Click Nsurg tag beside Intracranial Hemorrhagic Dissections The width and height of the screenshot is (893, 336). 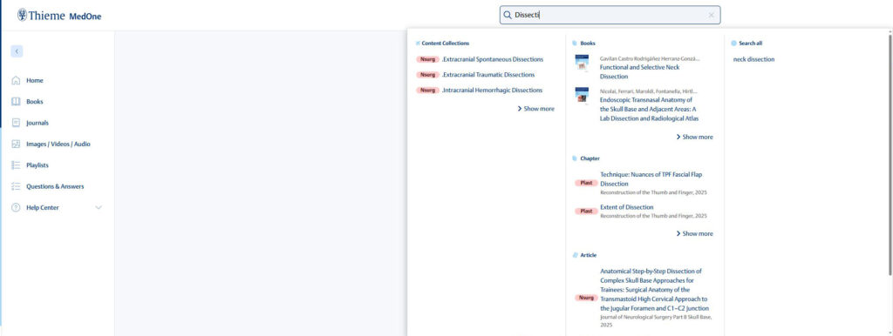coord(427,90)
